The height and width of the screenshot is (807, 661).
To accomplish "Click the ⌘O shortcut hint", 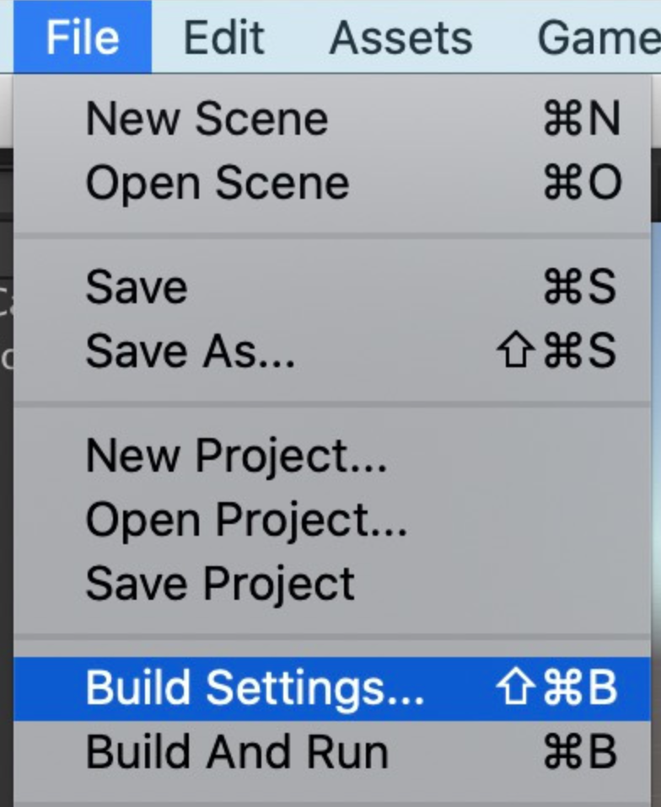I will [x=582, y=183].
